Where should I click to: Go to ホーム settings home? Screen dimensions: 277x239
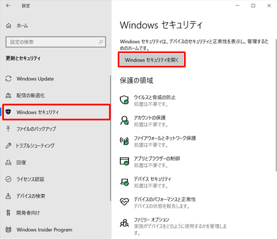[22, 26]
